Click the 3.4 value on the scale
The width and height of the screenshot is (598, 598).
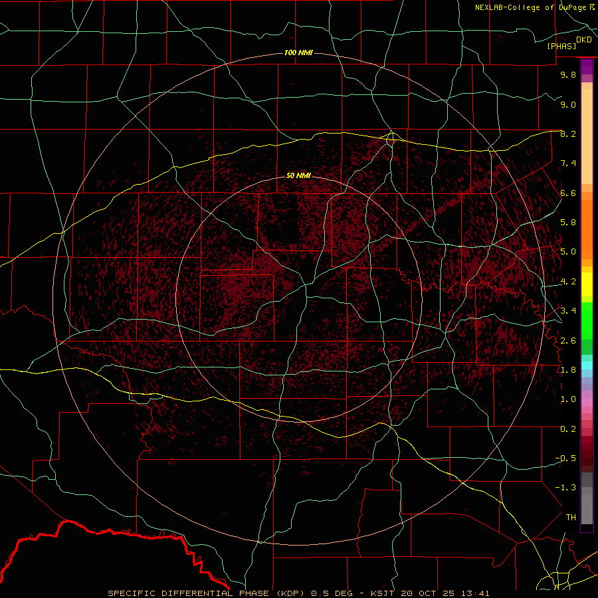[568, 311]
